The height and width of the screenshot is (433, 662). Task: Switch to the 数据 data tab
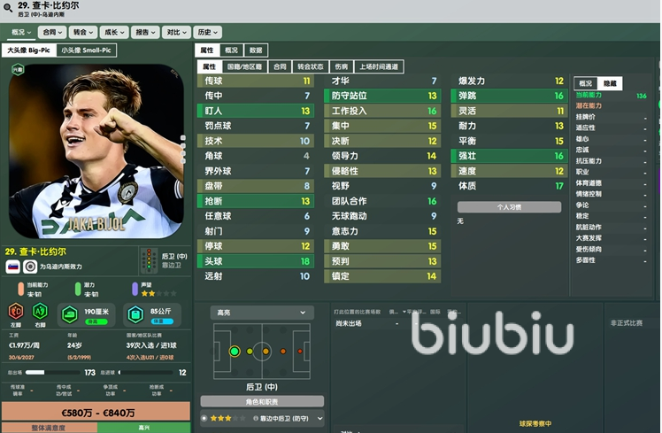pos(256,50)
